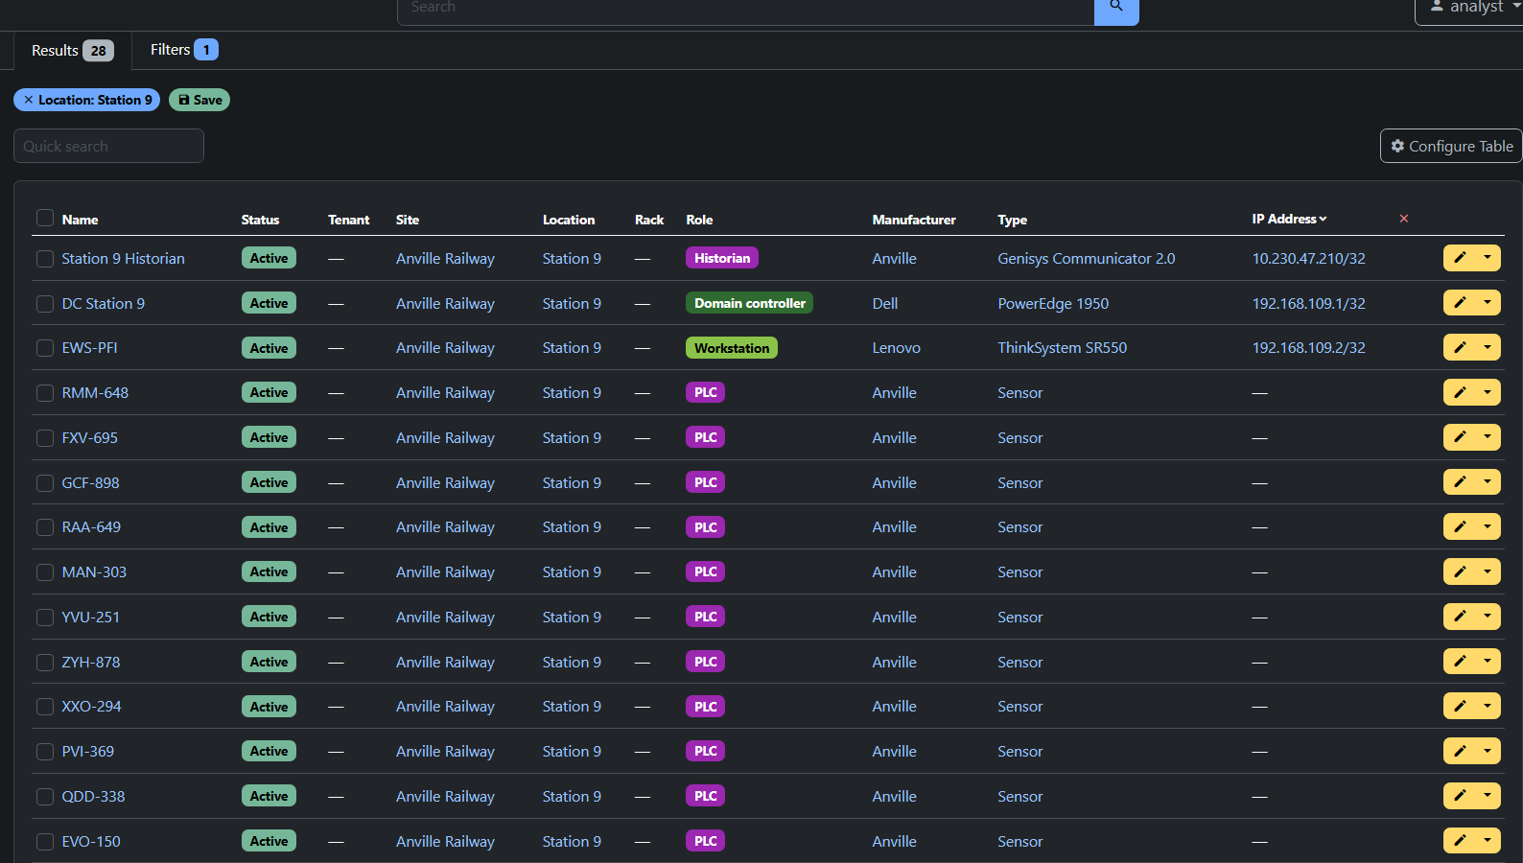
Task: Edit the QDD-338 device
Action: pyautogui.click(x=1460, y=796)
